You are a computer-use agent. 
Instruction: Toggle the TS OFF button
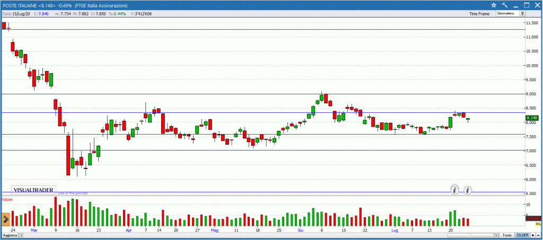[522, 235]
